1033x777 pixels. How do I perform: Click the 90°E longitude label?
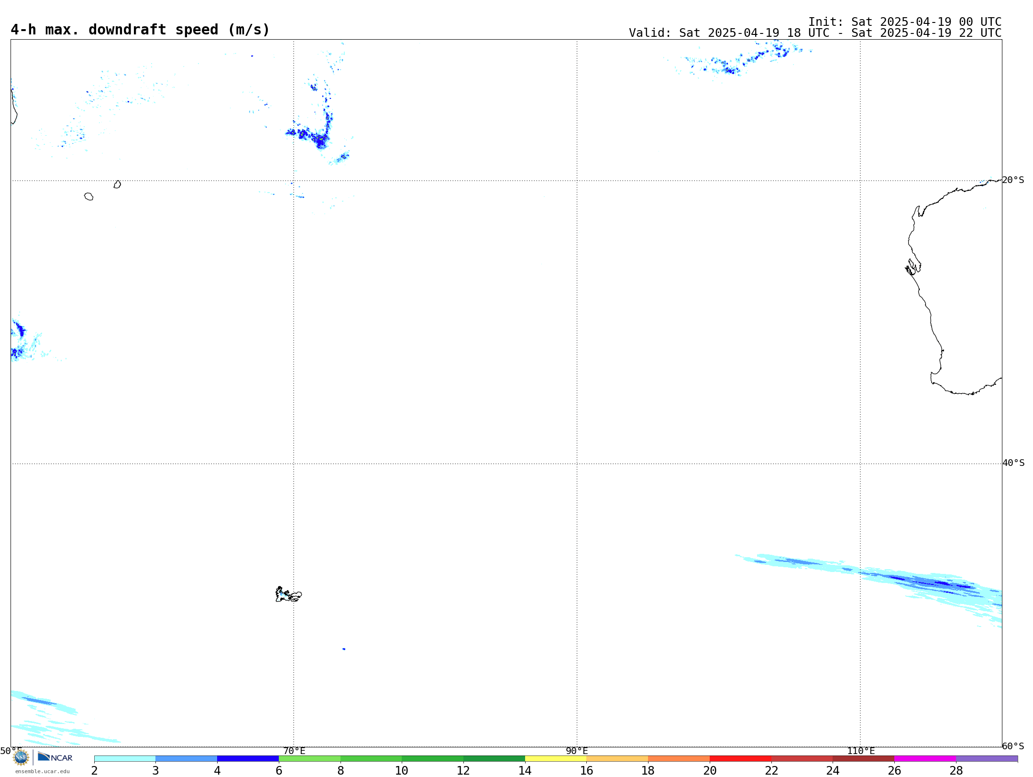click(x=577, y=751)
